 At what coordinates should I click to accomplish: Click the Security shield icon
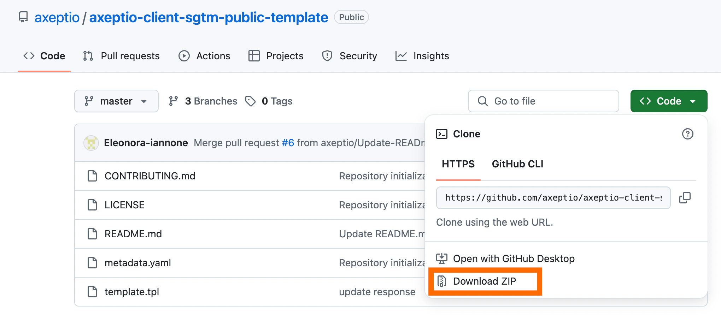pos(327,56)
